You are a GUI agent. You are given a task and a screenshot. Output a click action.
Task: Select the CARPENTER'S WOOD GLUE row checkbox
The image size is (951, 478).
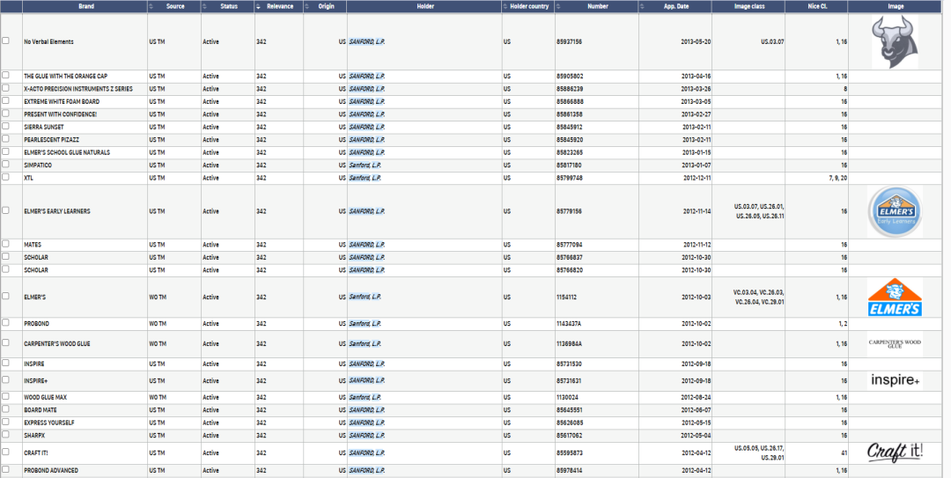point(5,342)
